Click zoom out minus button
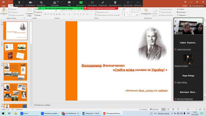This screenshot has width=206, height=116. (x=182, y=109)
